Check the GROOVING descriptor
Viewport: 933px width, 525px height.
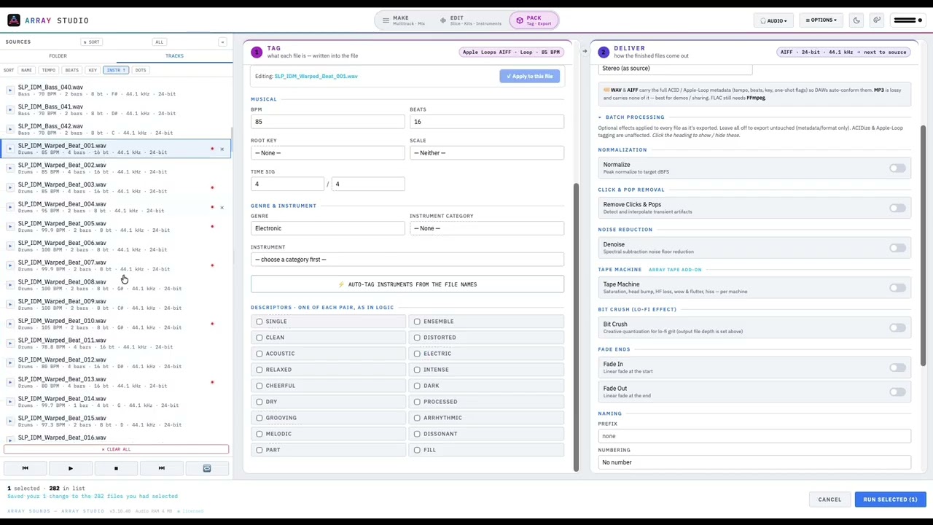[259, 418]
